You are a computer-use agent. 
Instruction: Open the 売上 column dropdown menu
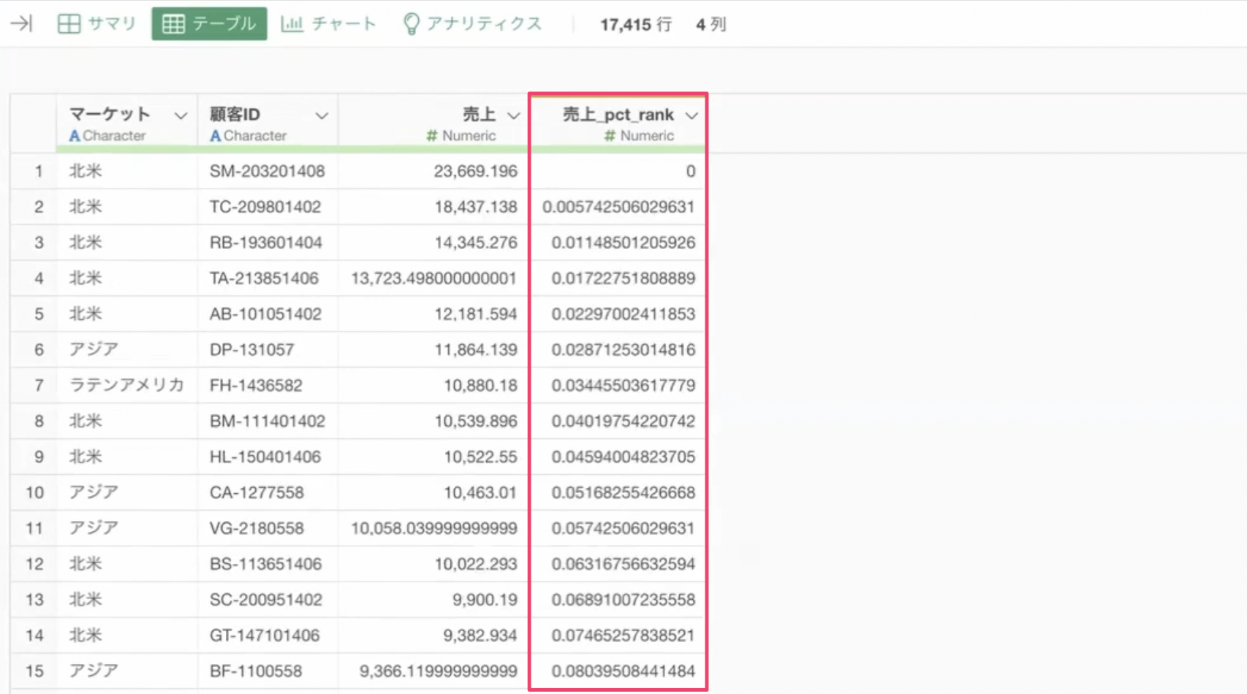[514, 115]
